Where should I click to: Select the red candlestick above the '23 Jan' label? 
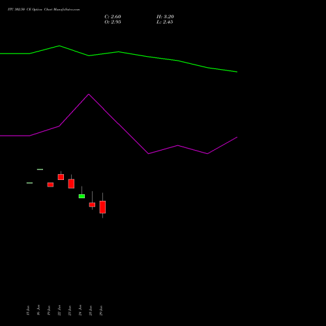click(71, 184)
